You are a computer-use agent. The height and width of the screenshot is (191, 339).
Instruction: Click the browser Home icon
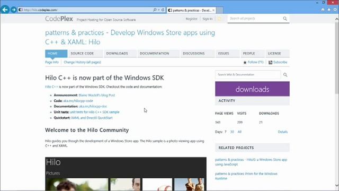coord(323,10)
